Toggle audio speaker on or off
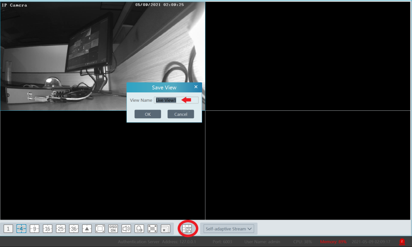412x247 pixels. pyautogui.click(x=126, y=229)
